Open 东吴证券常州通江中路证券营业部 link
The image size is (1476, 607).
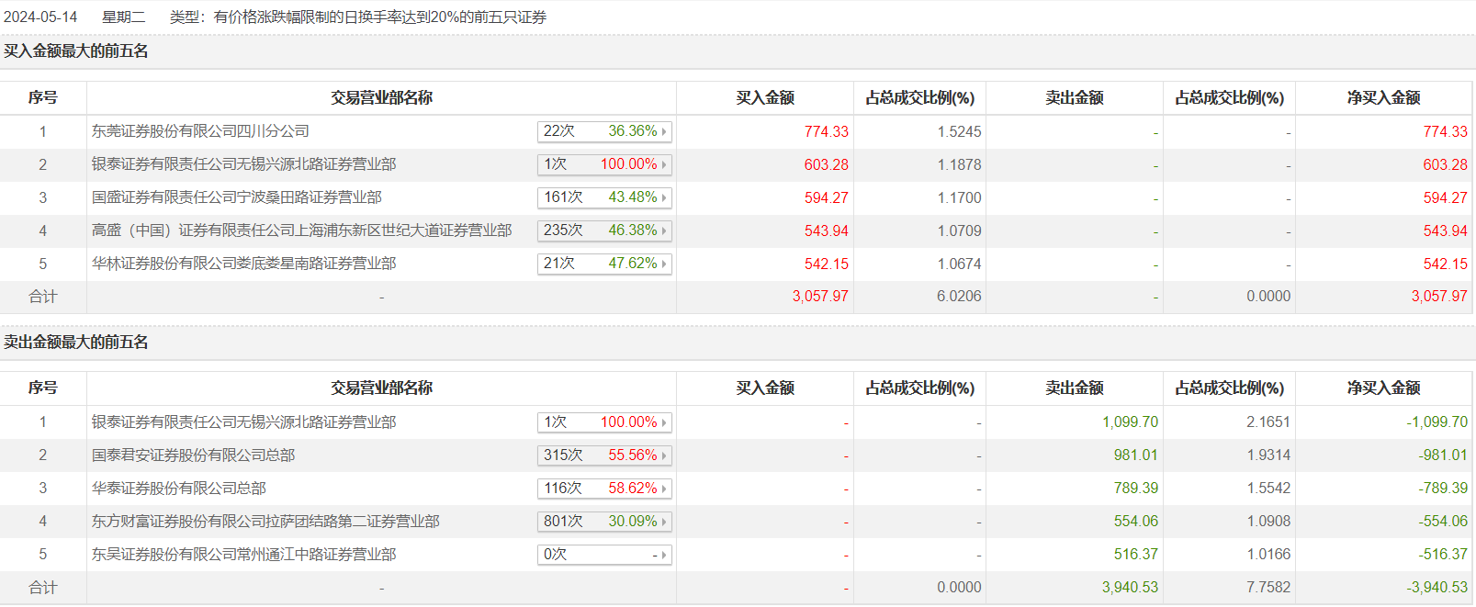(x=243, y=555)
